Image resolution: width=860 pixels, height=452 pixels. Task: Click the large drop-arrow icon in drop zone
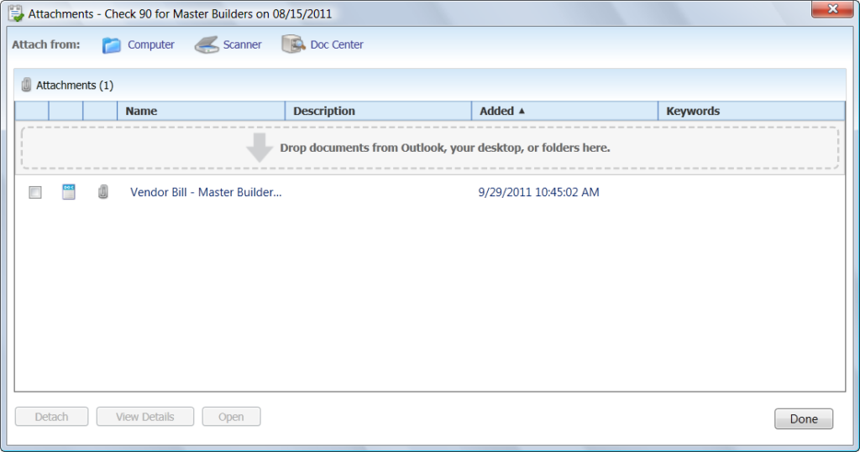click(x=260, y=148)
